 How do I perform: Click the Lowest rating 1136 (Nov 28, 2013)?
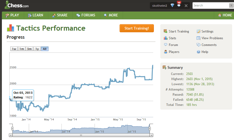click(x=200, y=84)
